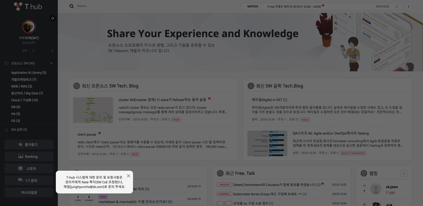Screen dimensions: 423x206
Task: Open profile settings gear icon
Action: tap(52, 18)
